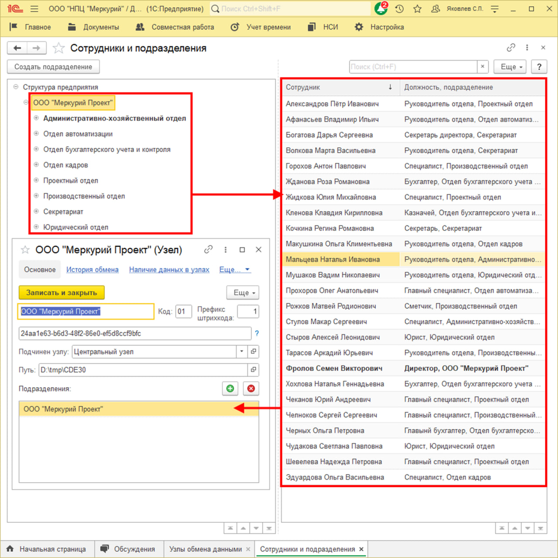This screenshot has height=558, width=558.
Task: Select employee Фролов Семен Викторович
Action: tap(334, 368)
